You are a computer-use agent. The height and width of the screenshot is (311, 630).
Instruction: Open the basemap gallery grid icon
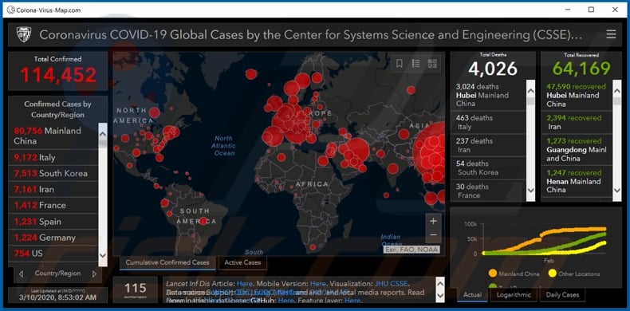pyautogui.click(x=432, y=64)
